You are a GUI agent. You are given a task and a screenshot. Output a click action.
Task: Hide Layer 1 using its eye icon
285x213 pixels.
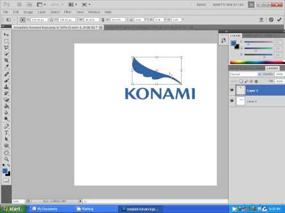[232, 91]
